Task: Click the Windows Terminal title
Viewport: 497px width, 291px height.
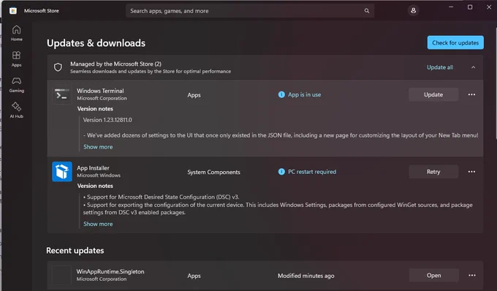Action: tap(100, 91)
